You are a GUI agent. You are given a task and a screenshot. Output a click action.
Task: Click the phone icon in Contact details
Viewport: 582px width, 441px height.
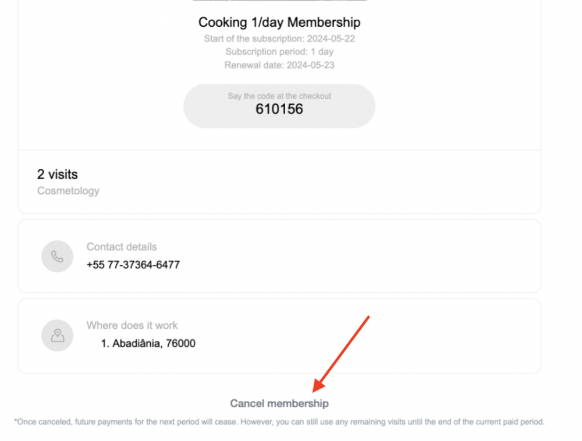(57, 257)
